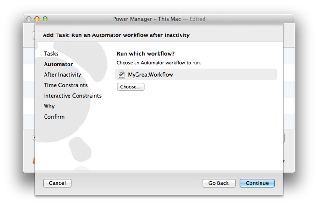The height and width of the screenshot is (205, 318).
Task: Select the Automator step in sidebar
Action: click(x=58, y=64)
